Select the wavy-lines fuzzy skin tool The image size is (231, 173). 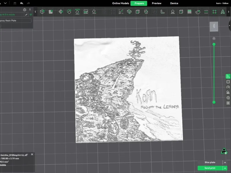point(206,12)
